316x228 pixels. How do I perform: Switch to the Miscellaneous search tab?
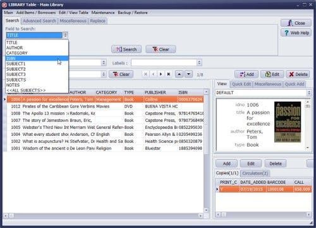pyautogui.click(x=73, y=21)
